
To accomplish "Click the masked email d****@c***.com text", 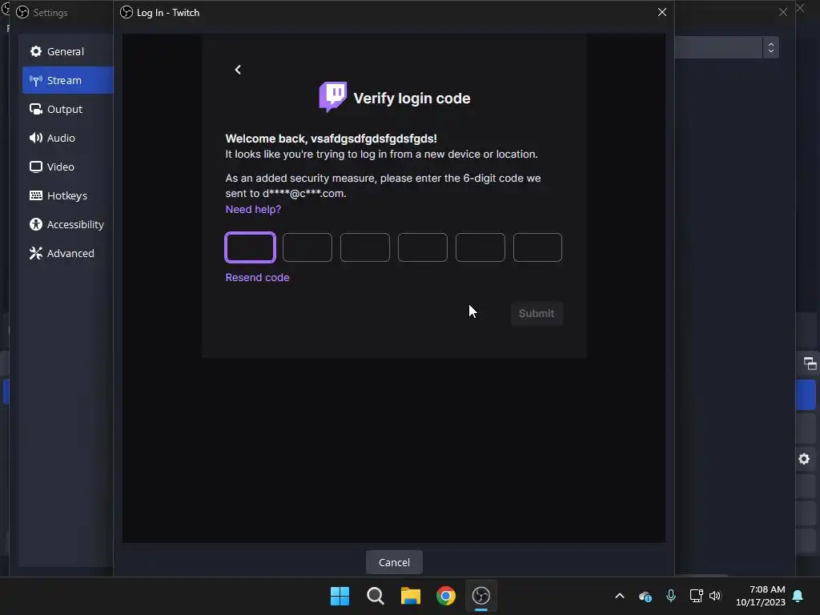I will click(304, 194).
